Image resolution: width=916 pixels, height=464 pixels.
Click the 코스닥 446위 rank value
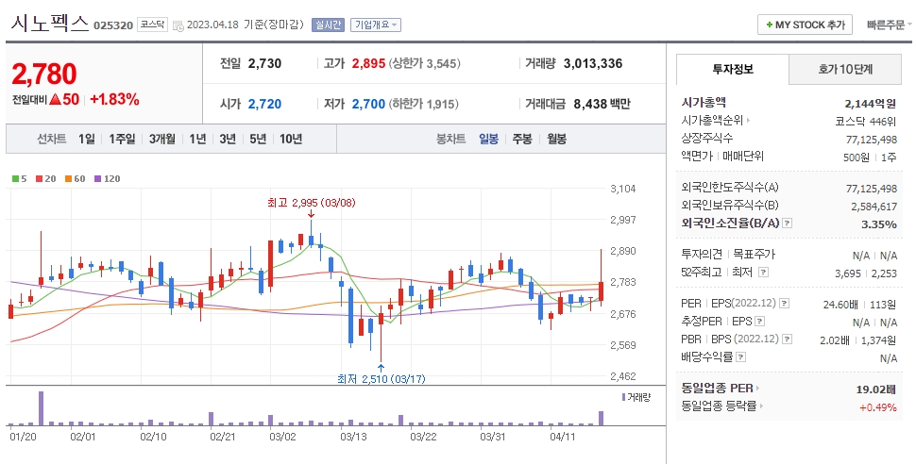point(866,122)
